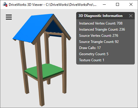Click the 3D Diagnostic Information header
138x108 pixels.
[100, 16]
